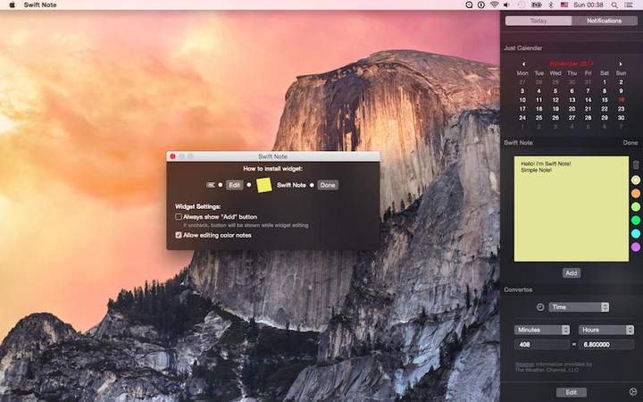Click the 408 minutes input field
Screen dimensions: 643x402
[x=541, y=344]
